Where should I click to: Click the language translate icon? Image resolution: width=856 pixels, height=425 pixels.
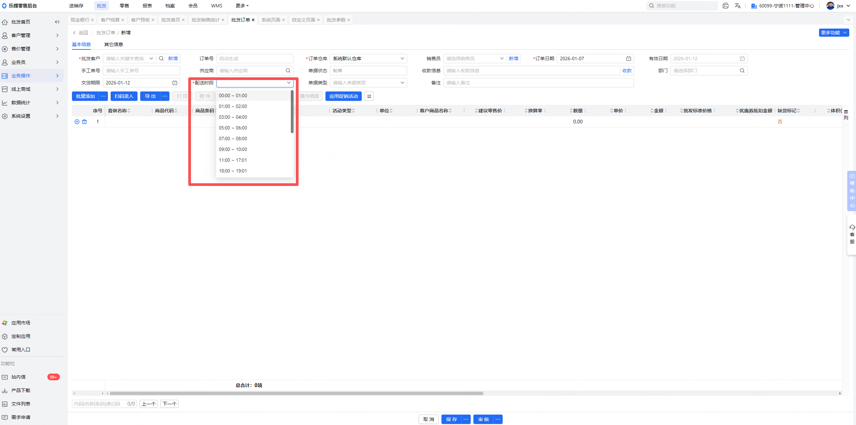coord(738,6)
